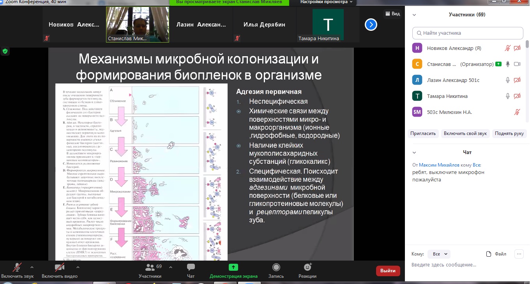Collapse the Чат section chevron
Viewport: 530px width, 284px height.
point(414,152)
